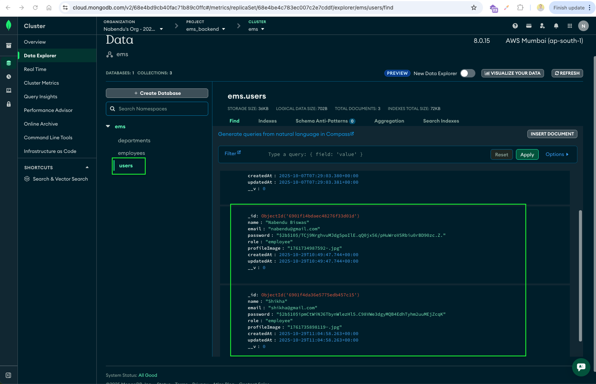Open the billing card icon in header
Screen dimensions: 596x384
(529, 26)
